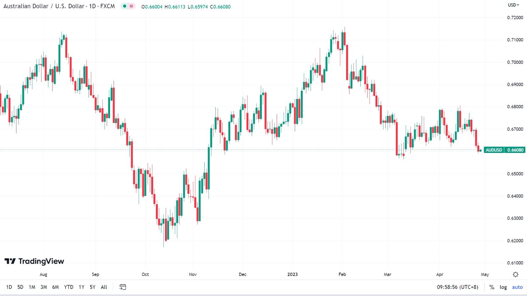Image resolution: width=527 pixels, height=296 pixels.
Task: Select the 3M date range
Action: click(x=43, y=287)
